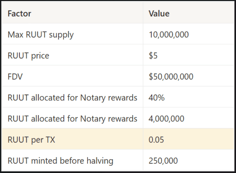This screenshot has width=236, height=173.
Task: Click the RUUT minted before halving label
Action: point(60,161)
